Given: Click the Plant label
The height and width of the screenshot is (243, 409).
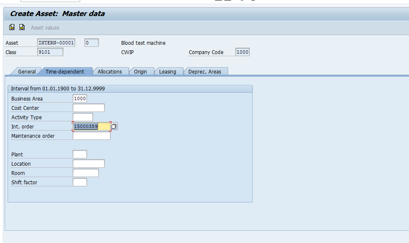Looking at the screenshot, I should (17, 155).
